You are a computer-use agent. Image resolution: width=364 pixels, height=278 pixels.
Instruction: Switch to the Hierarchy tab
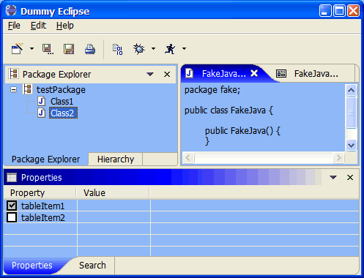tap(116, 159)
